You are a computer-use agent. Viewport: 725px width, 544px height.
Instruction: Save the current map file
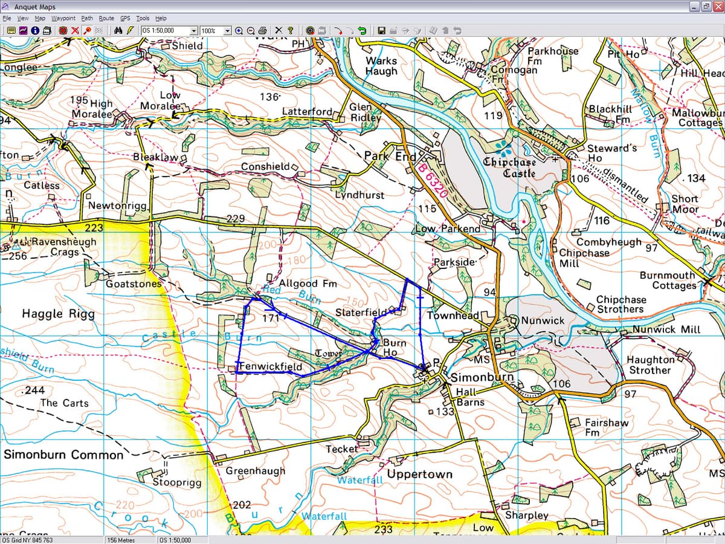coord(382,30)
